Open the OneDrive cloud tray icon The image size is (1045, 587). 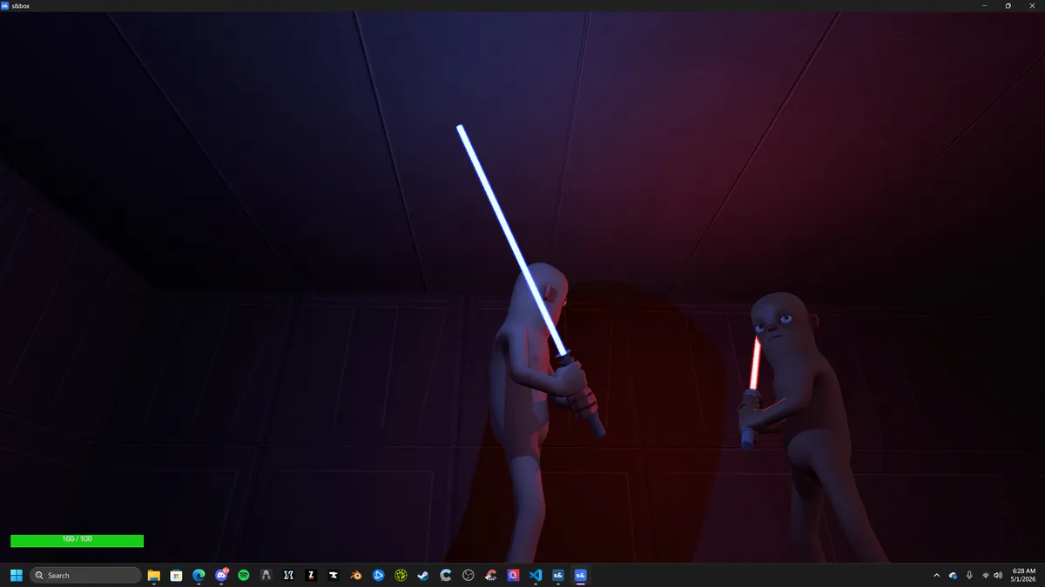[954, 575]
